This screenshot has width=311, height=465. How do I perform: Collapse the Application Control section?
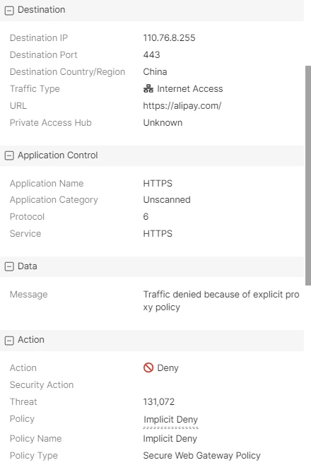click(x=9, y=155)
